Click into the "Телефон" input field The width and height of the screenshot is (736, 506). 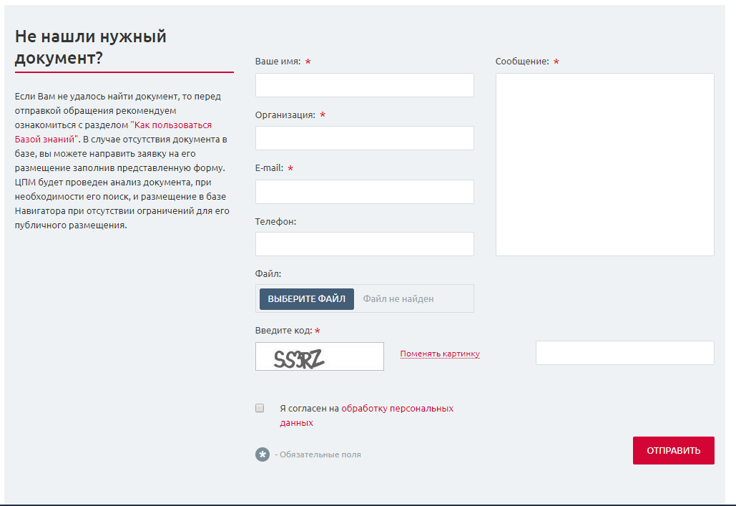pos(364,244)
